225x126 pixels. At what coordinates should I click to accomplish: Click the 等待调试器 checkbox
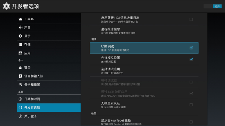(191, 82)
